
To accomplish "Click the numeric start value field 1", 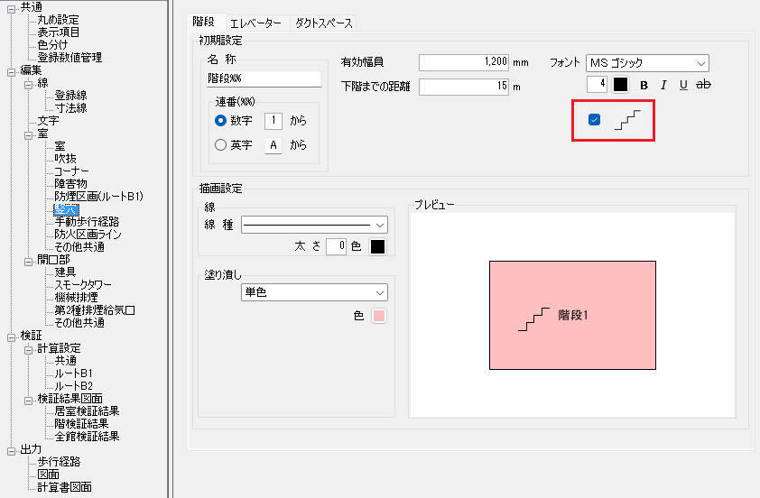I will [x=273, y=121].
